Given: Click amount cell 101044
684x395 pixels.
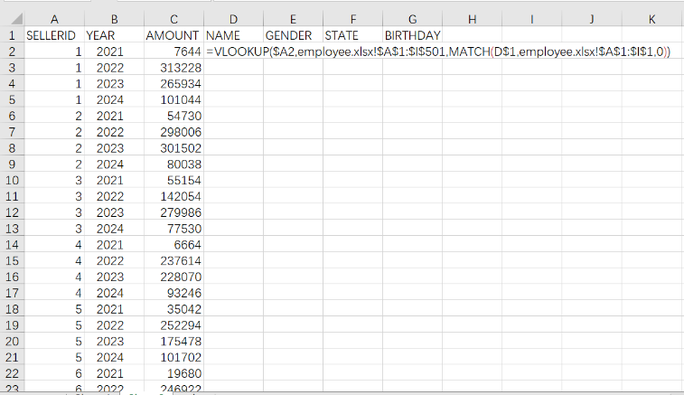Looking at the screenshot, I should 173,100.
